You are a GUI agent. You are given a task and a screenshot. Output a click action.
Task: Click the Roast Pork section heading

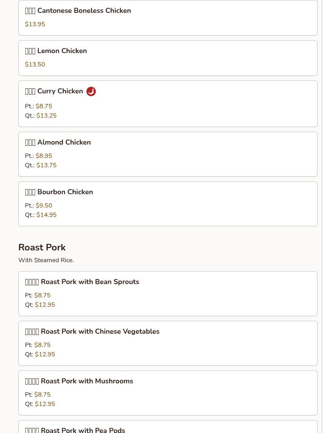pos(42,248)
